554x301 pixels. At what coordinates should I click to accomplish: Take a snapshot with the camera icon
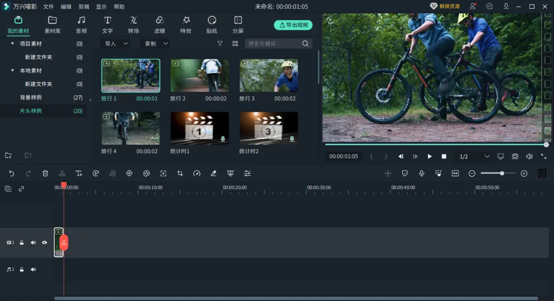(x=515, y=157)
